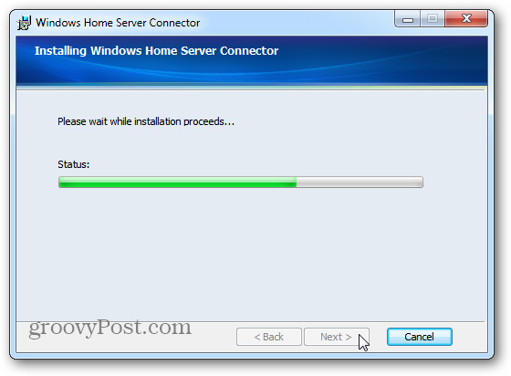
Task: Click the Windows Home Server Connector title text
Action: pos(118,23)
